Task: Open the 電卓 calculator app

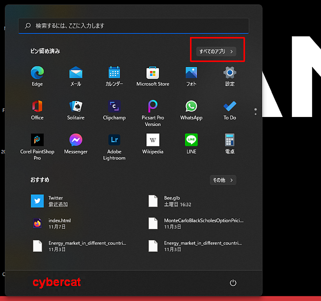Action: 229,143
